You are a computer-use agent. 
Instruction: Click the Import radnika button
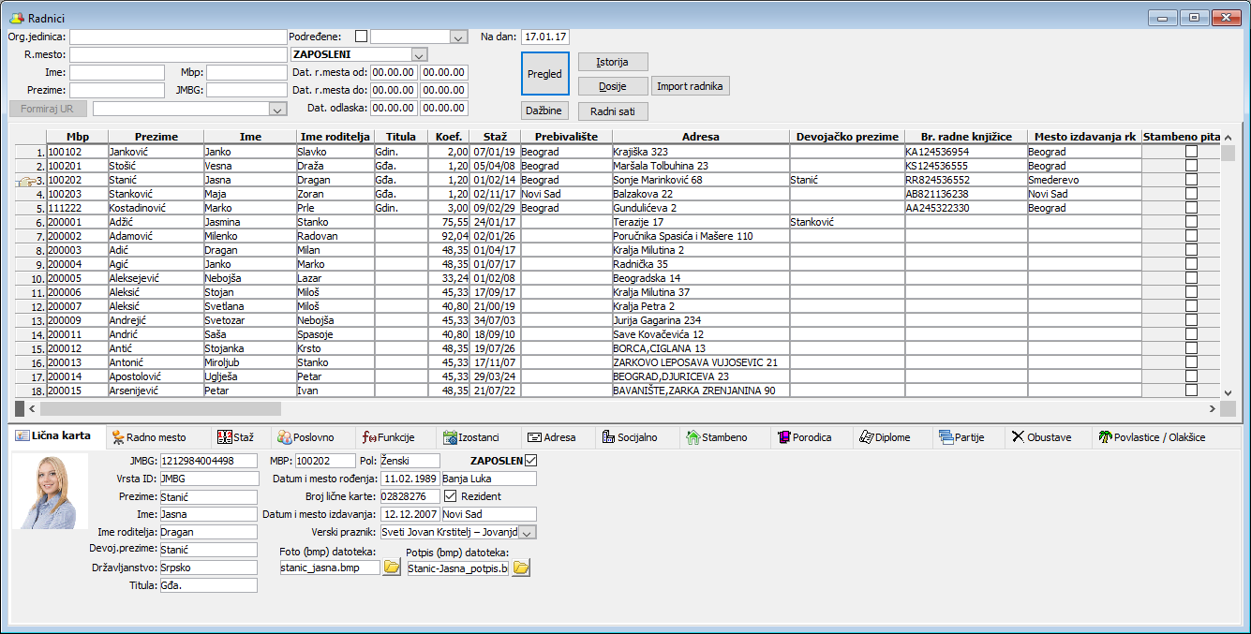[690, 86]
